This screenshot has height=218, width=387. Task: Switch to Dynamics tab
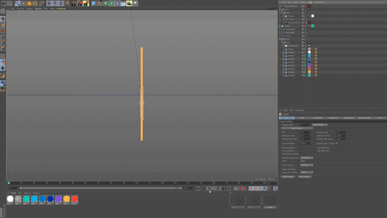pyautogui.click(x=333, y=118)
